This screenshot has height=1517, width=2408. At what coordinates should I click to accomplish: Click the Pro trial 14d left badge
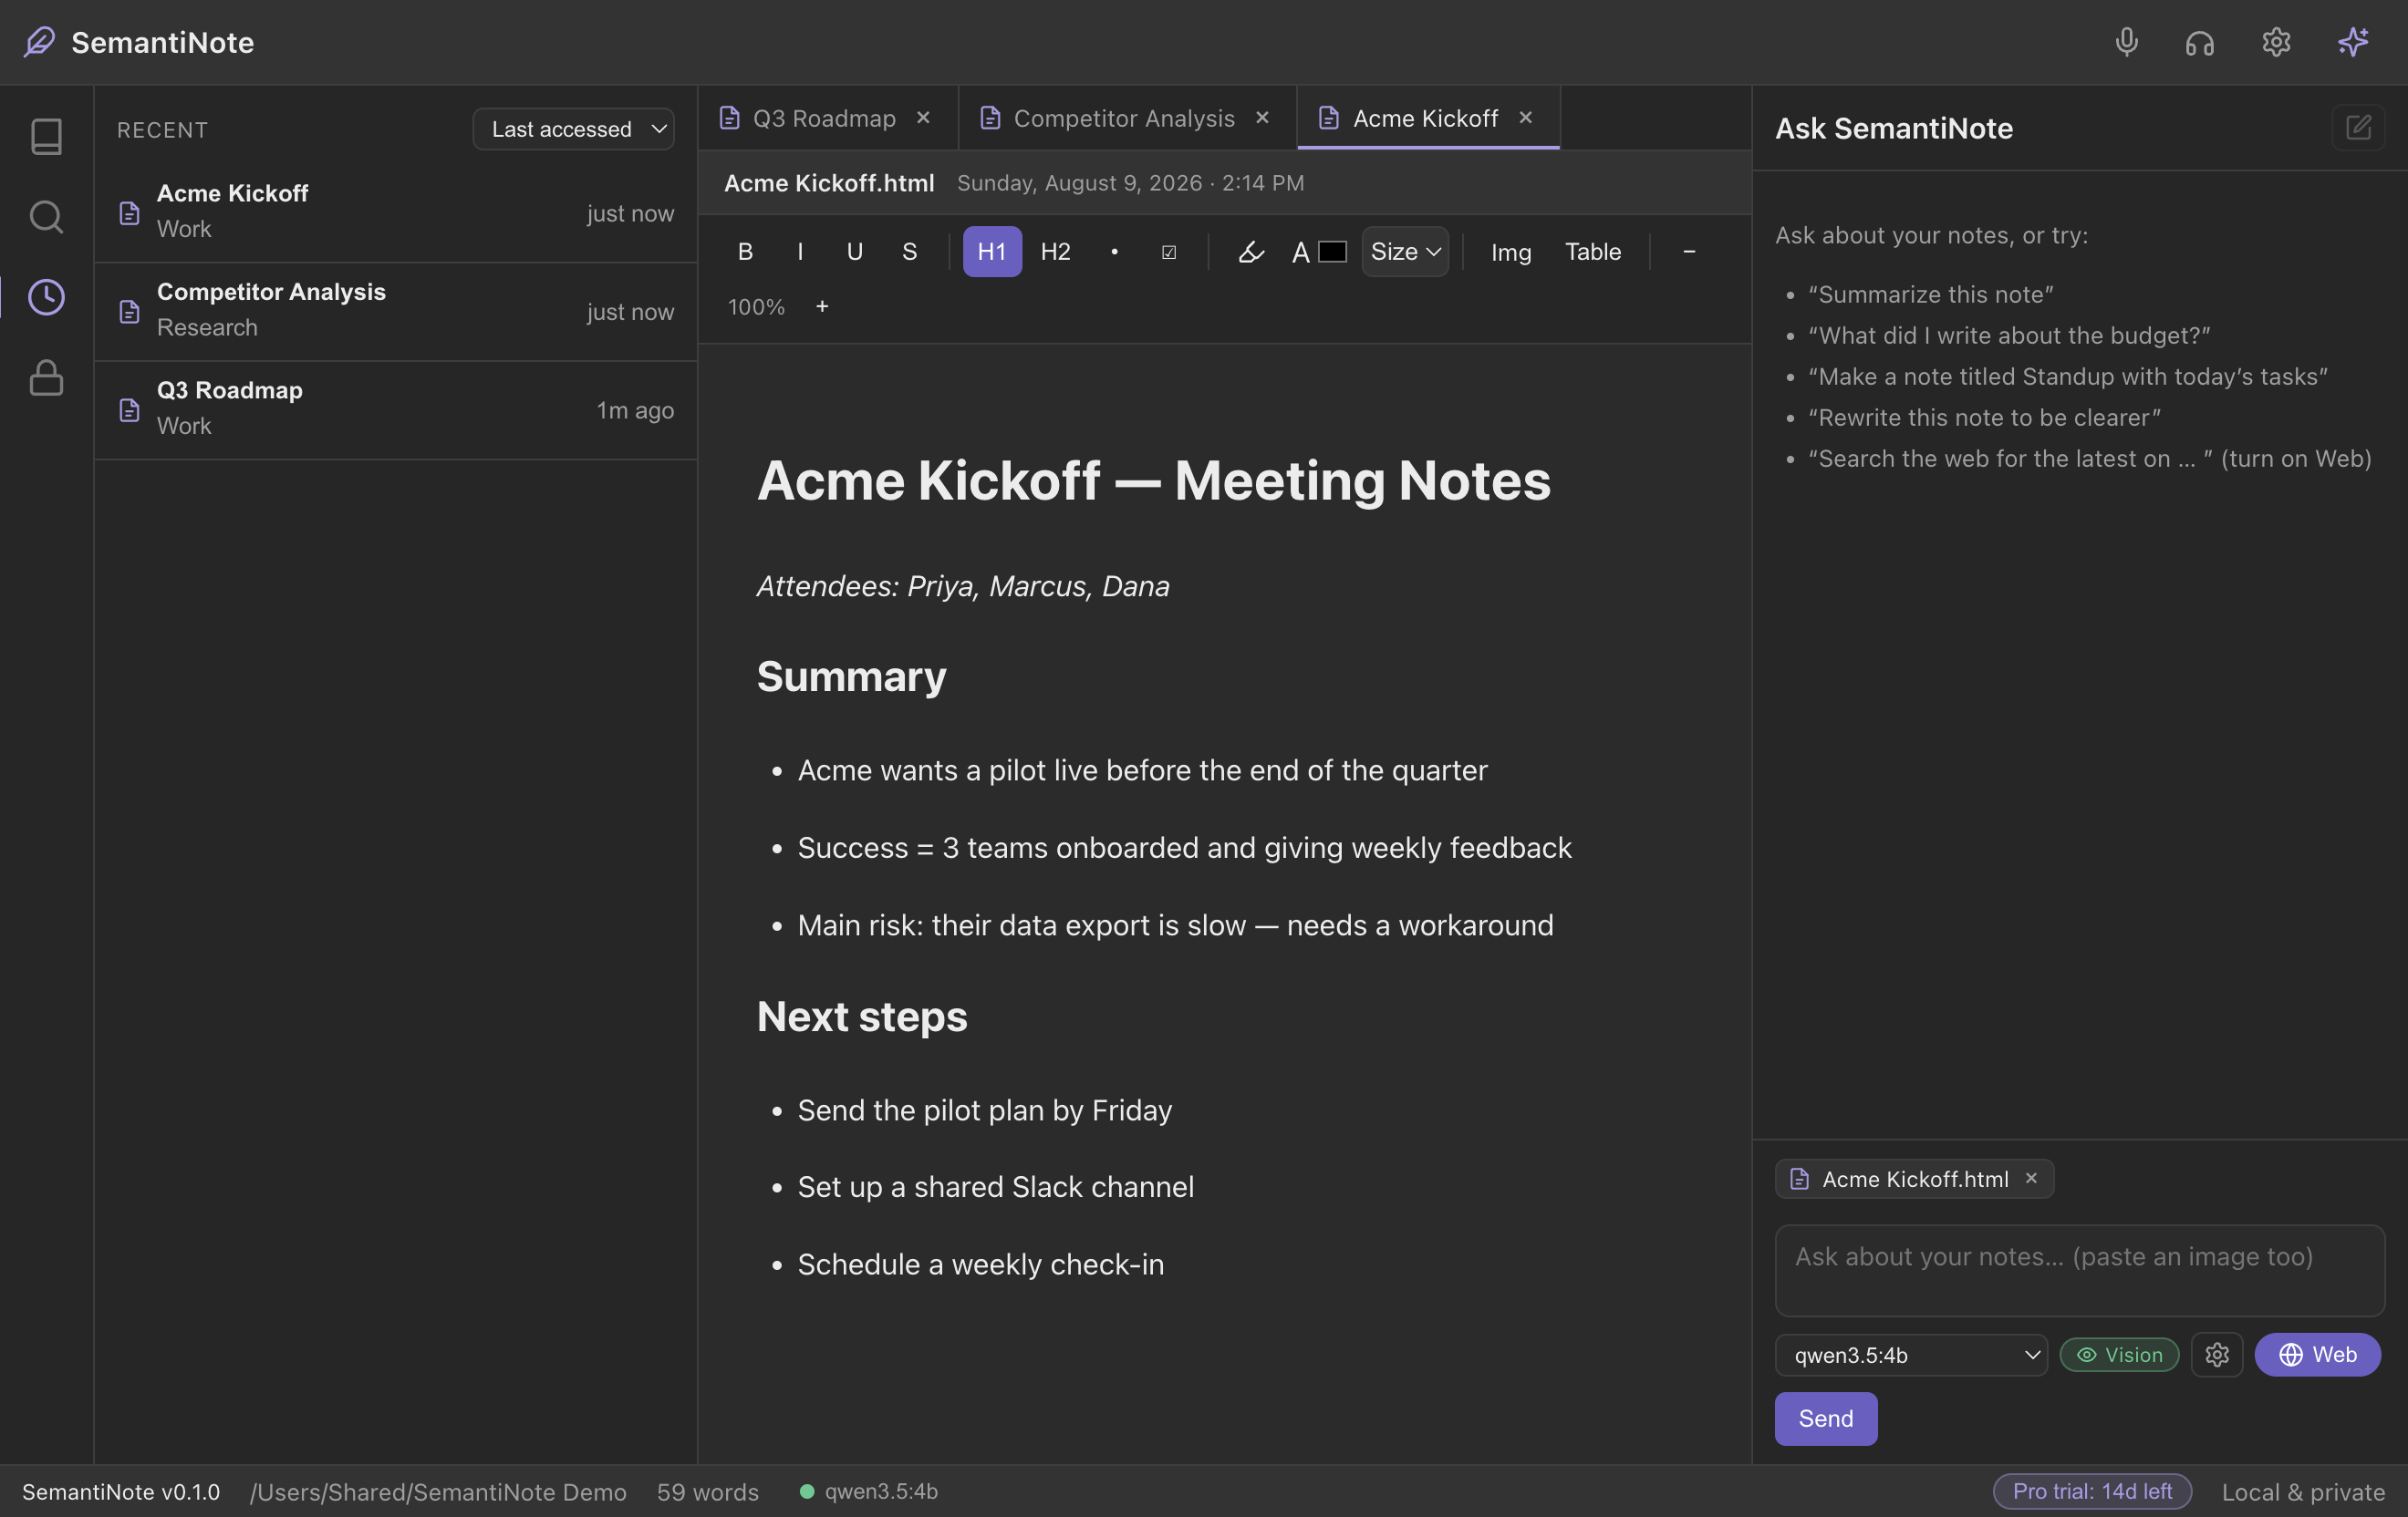click(2092, 1491)
